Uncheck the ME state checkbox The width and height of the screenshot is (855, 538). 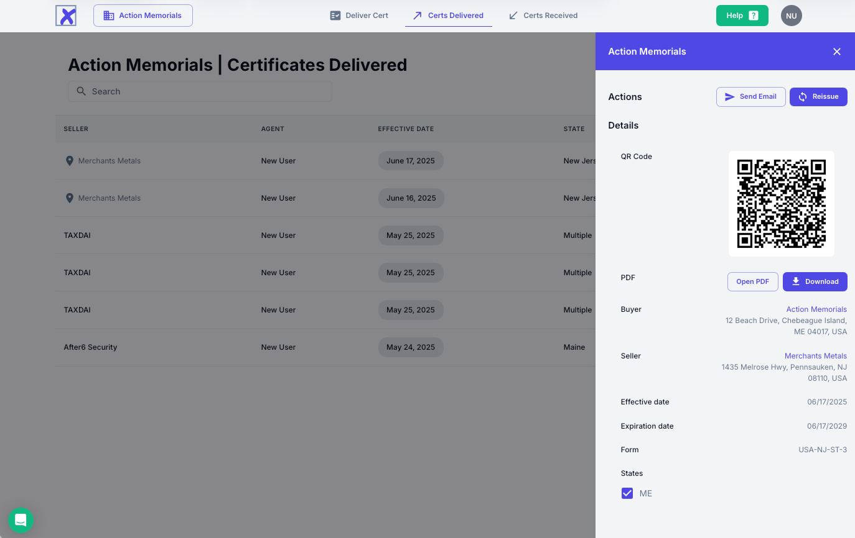click(627, 493)
